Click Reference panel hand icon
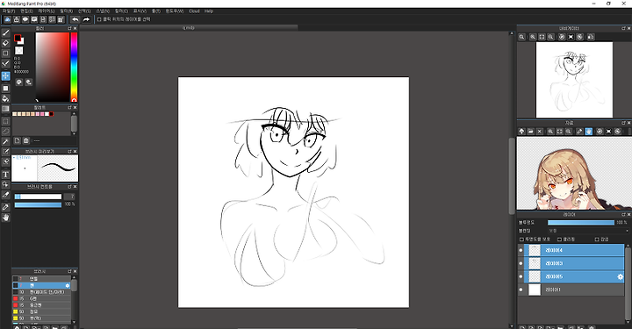Image resolution: width=632 pixels, height=329 pixels. coord(588,132)
